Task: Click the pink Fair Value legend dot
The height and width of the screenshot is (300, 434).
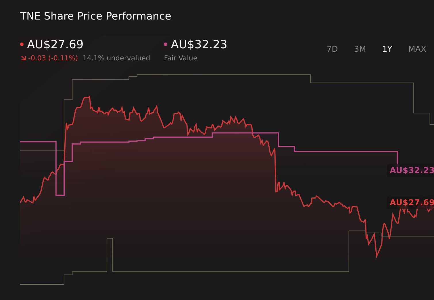Action: [166, 44]
